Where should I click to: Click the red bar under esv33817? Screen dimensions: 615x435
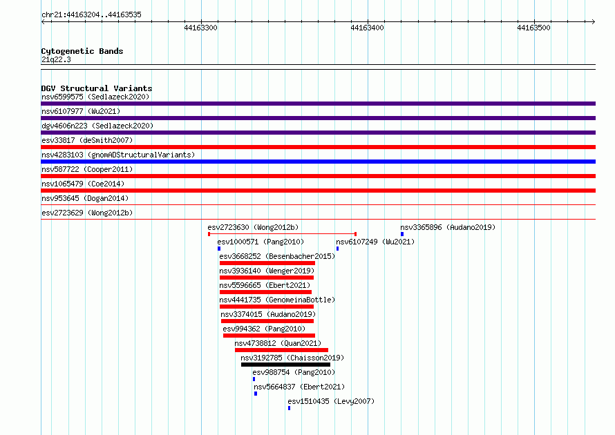click(318, 147)
